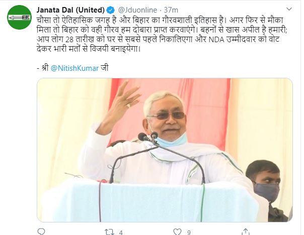
Task: Open the @NitishKumar mention link
Action: [74, 68]
